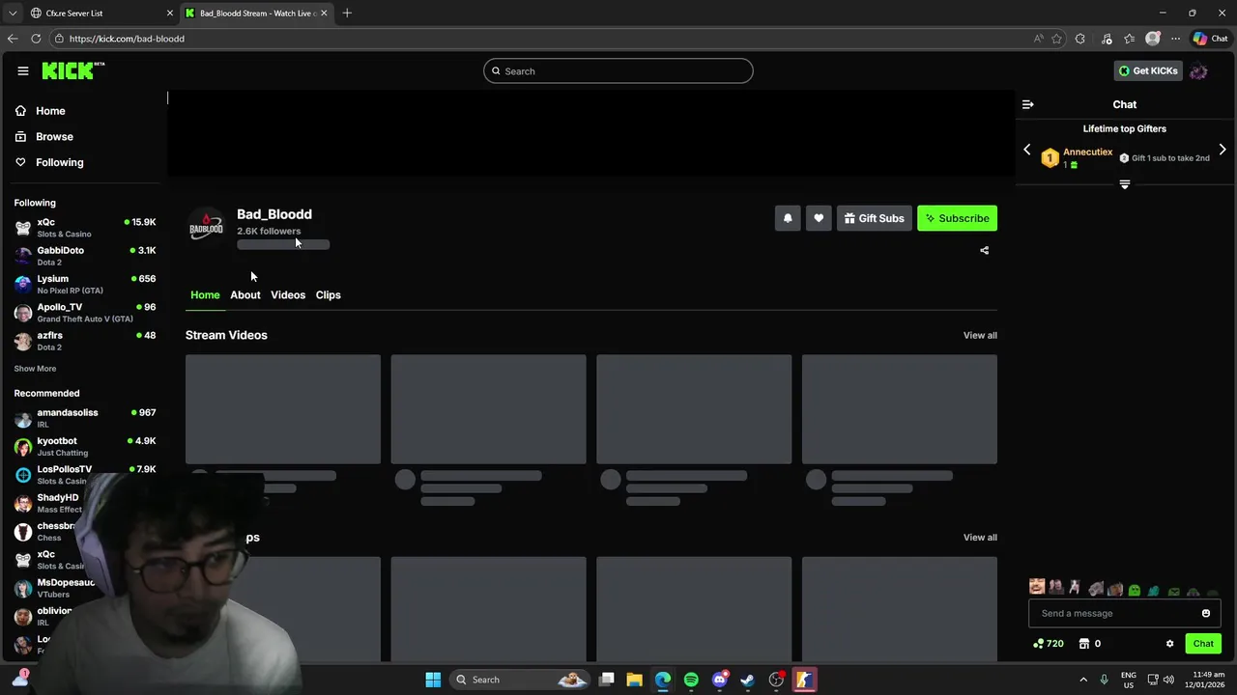Open azfirs channel in sidebar
The width and height of the screenshot is (1237, 695).
point(85,341)
